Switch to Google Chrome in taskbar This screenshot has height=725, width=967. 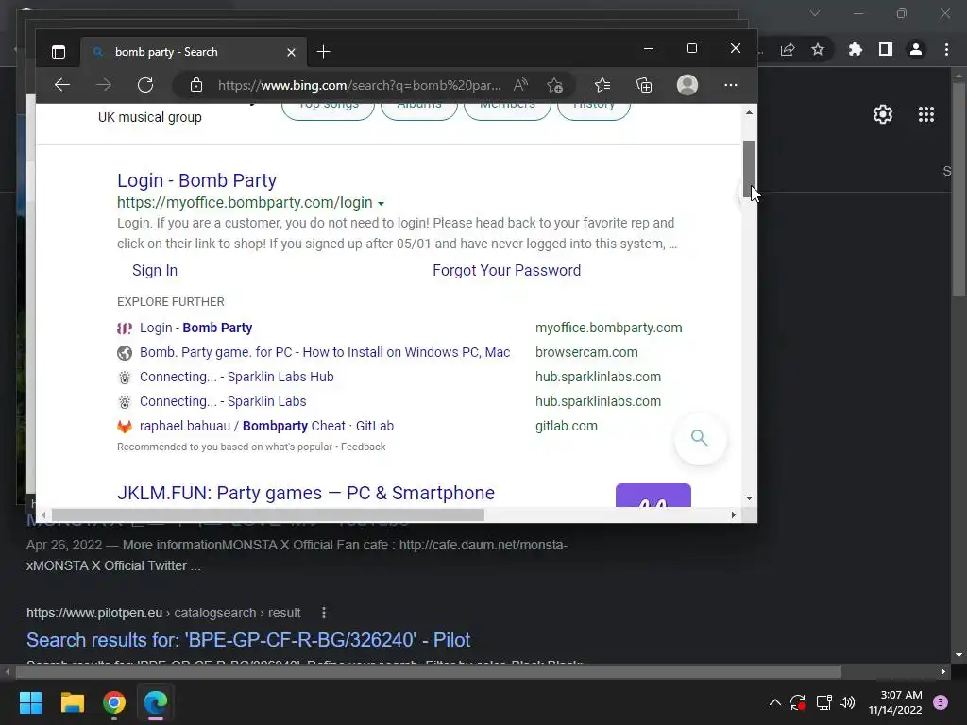point(114,702)
